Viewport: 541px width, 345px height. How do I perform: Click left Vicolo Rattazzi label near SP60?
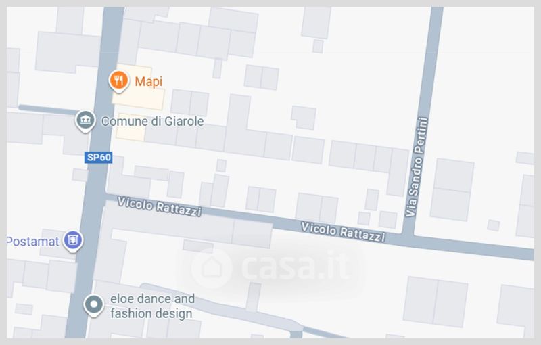point(160,206)
